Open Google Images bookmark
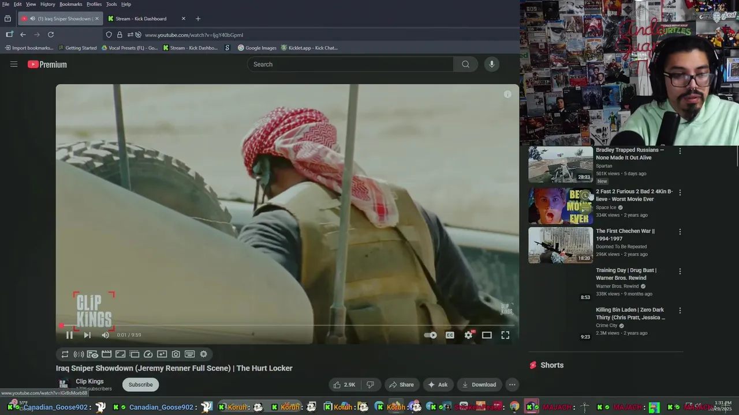Image resolution: width=739 pixels, height=415 pixels. (x=257, y=48)
